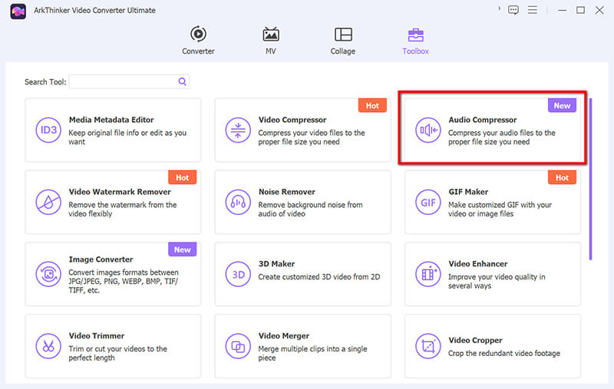The width and height of the screenshot is (614, 389).
Task: Click the Noise Remover headphone icon
Action: [x=238, y=202]
